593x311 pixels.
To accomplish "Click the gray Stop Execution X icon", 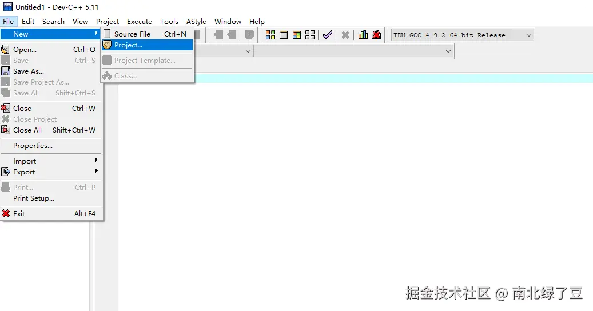I will tap(345, 35).
